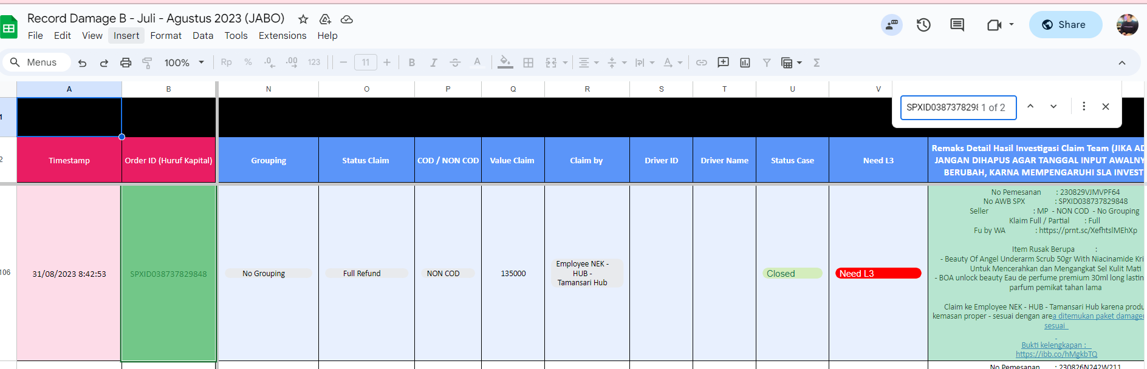1147x369 pixels.
Task: Insert a comment from the toolbar
Action: (723, 63)
